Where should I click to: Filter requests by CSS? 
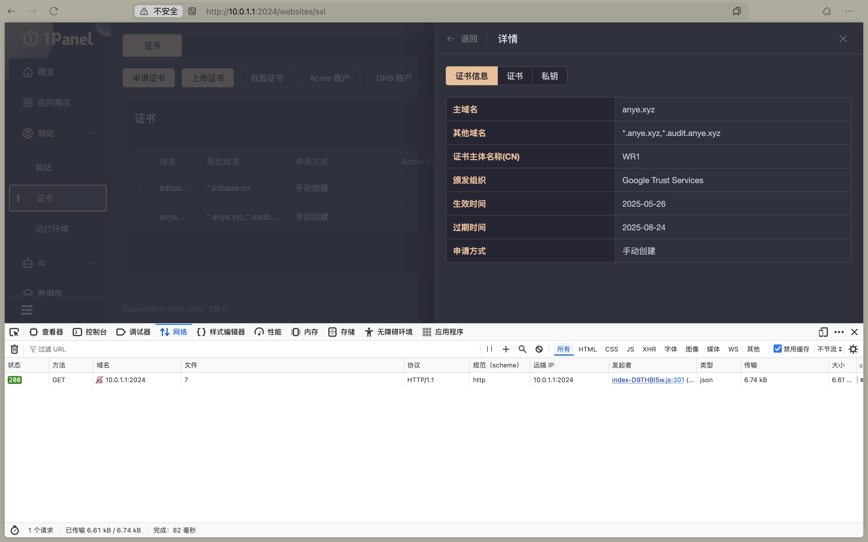pyautogui.click(x=611, y=349)
